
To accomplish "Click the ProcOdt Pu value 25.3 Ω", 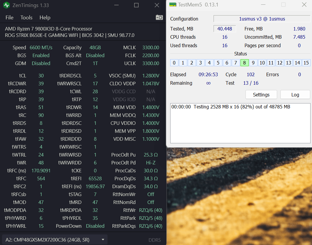I will point(151,155).
